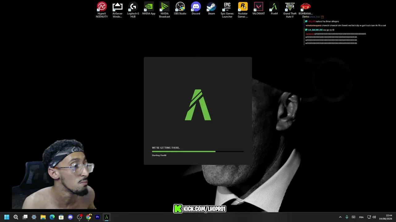Click the FiveM loading progress bar

198,151
